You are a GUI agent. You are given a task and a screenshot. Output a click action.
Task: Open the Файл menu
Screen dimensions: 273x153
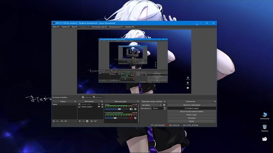pos(56,27)
